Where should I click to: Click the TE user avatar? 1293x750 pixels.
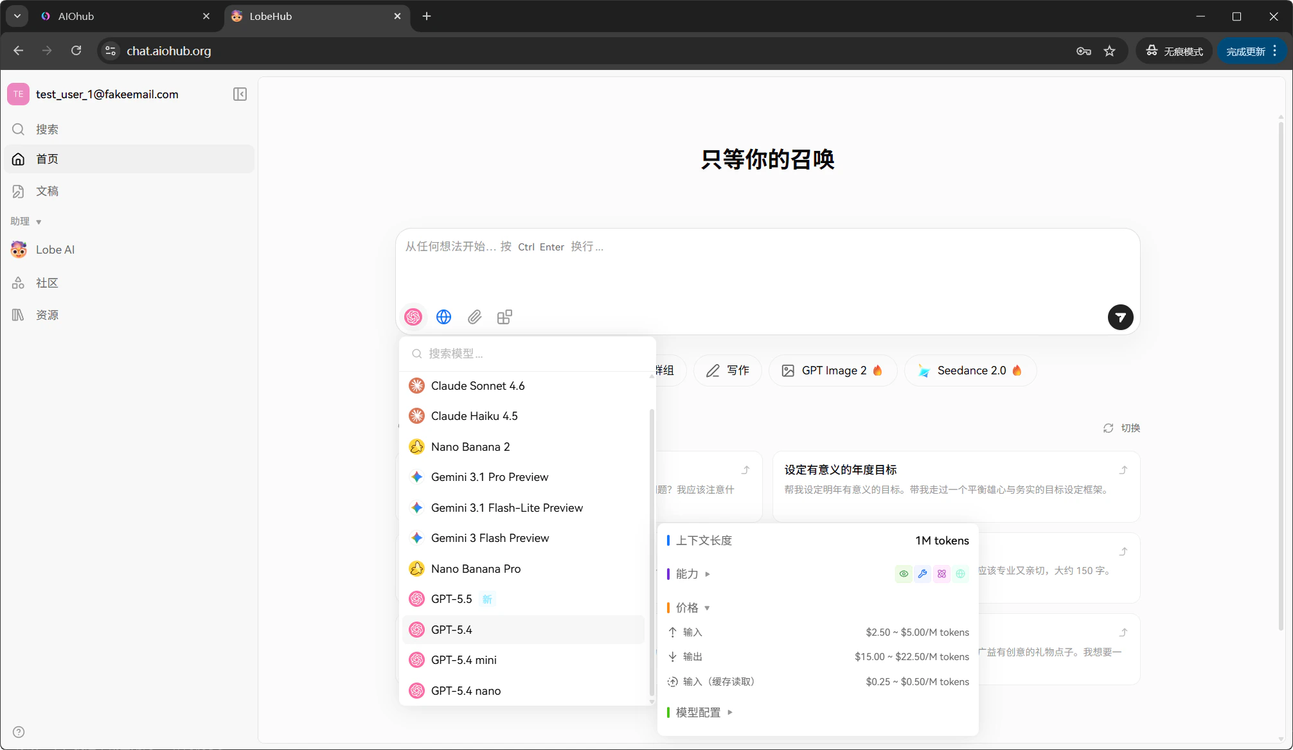click(x=18, y=94)
